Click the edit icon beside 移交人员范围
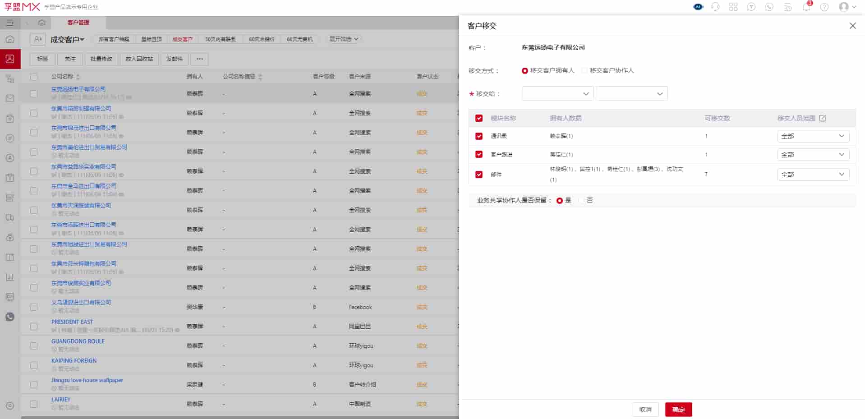Screen dimensions: 865x419 click(x=823, y=118)
